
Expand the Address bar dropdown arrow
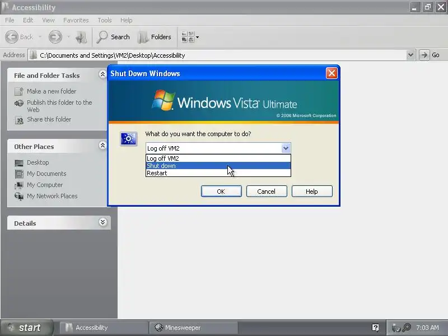click(410, 55)
